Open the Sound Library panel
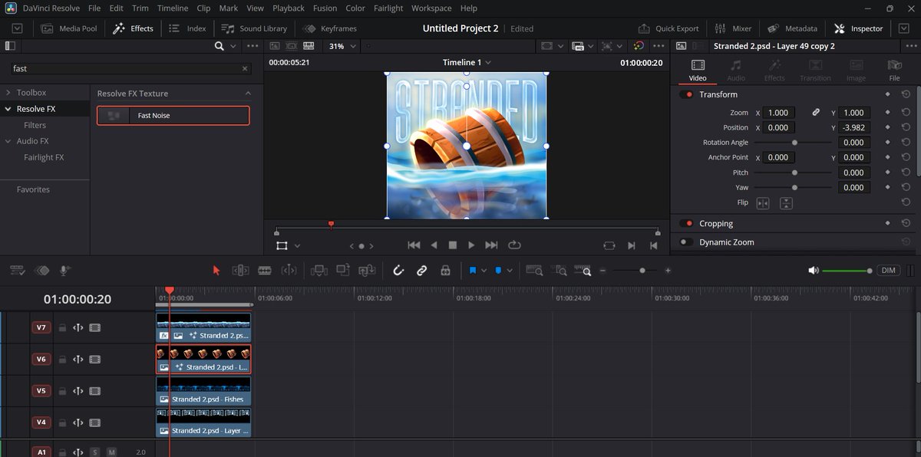This screenshot has width=921, height=457. [x=254, y=28]
